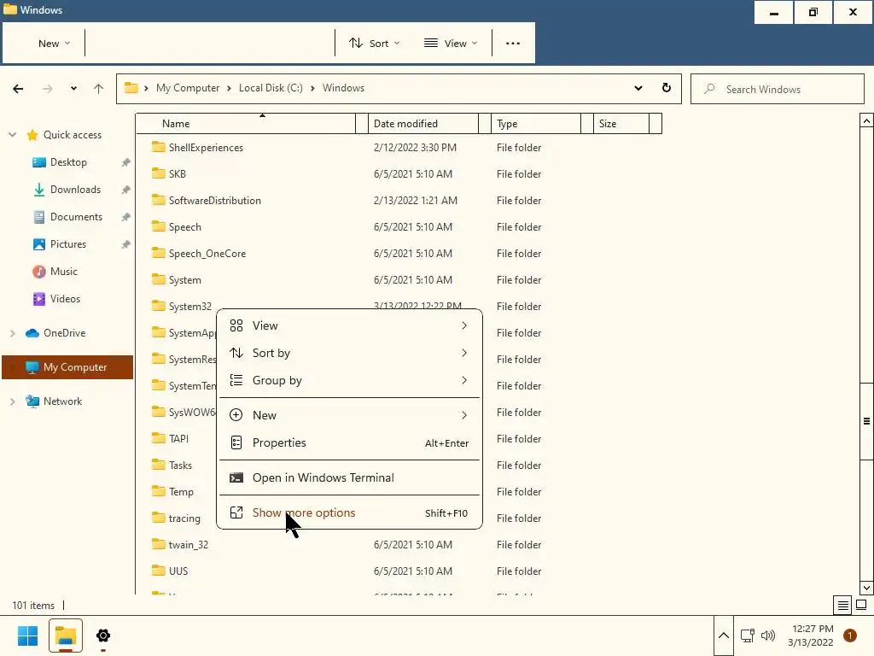
Task: Open the View toolbar dropdown
Action: point(451,43)
